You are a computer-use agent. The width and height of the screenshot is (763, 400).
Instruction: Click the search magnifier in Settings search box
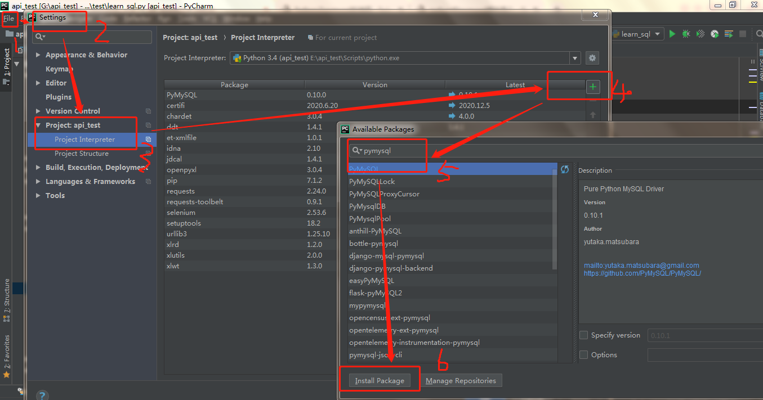coord(40,37)
